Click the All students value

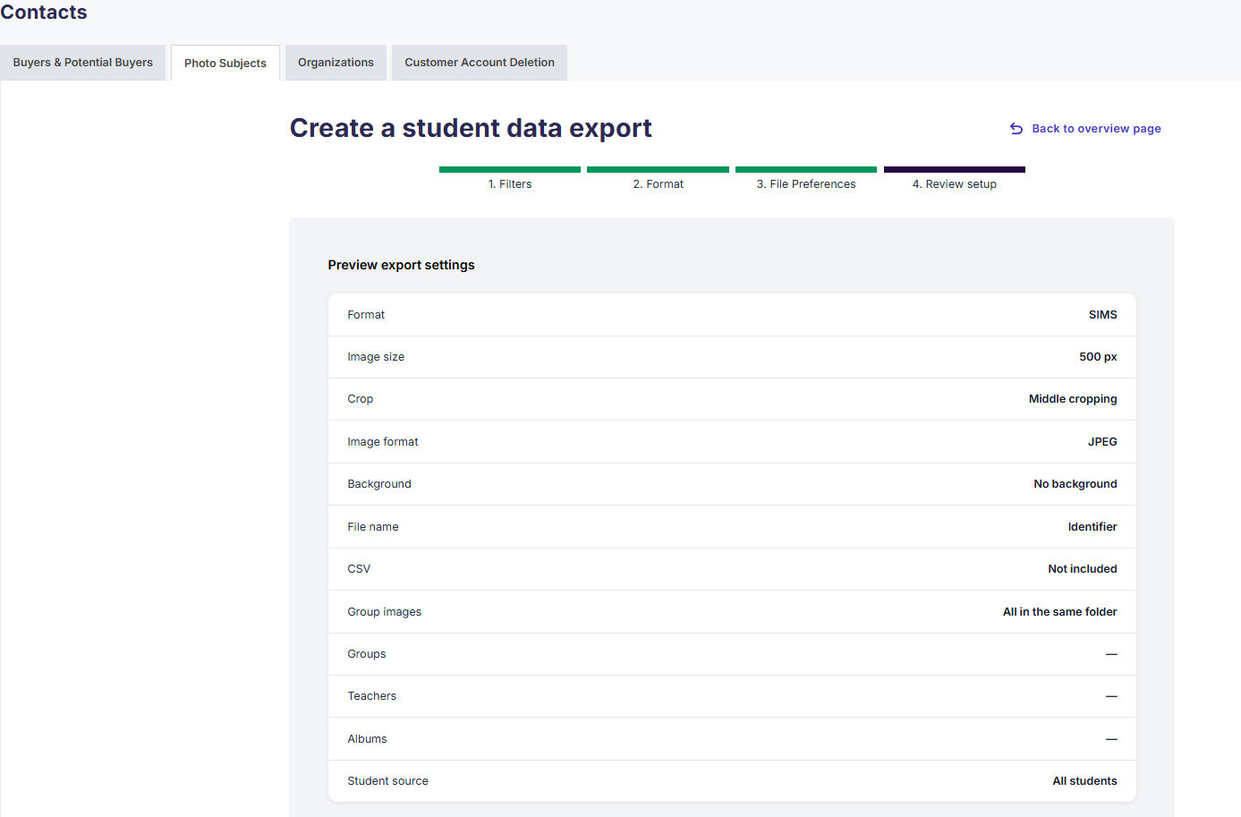click(x=1084, y=781)
